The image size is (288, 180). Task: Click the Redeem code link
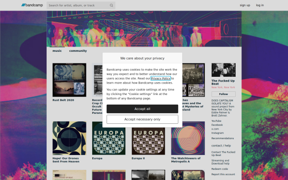click(220, 169)
